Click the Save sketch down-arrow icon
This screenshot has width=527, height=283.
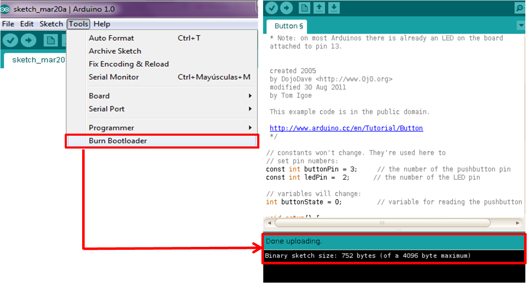pos(334,7)
